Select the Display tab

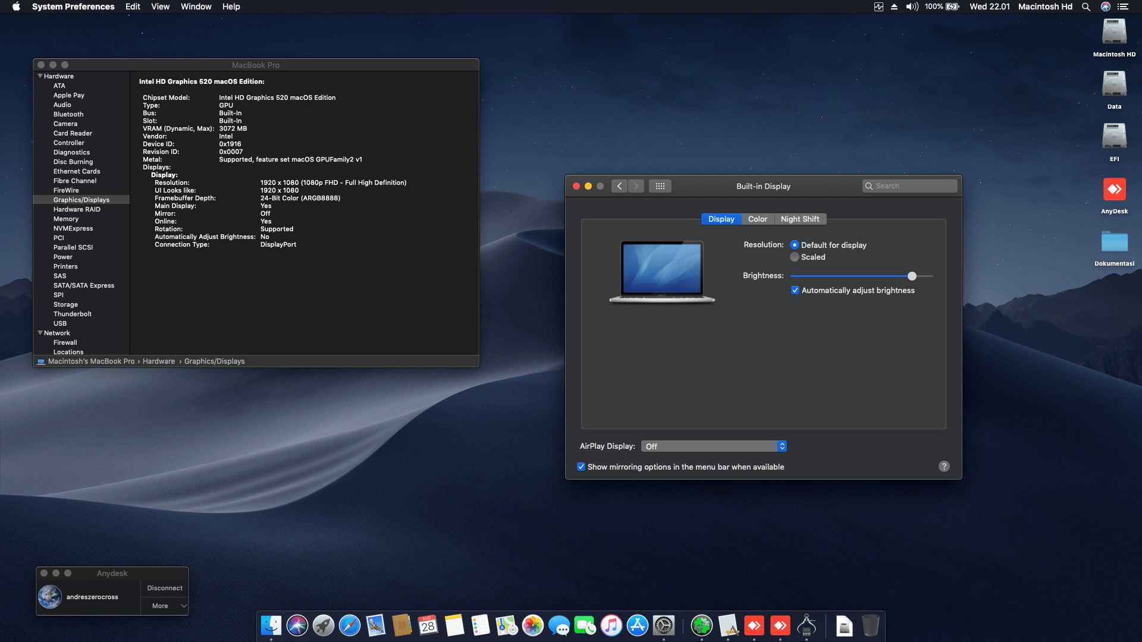click(721, 219)
